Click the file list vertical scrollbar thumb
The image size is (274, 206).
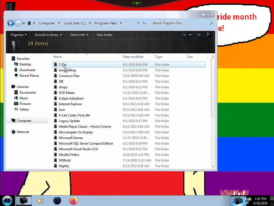(213, 88)
